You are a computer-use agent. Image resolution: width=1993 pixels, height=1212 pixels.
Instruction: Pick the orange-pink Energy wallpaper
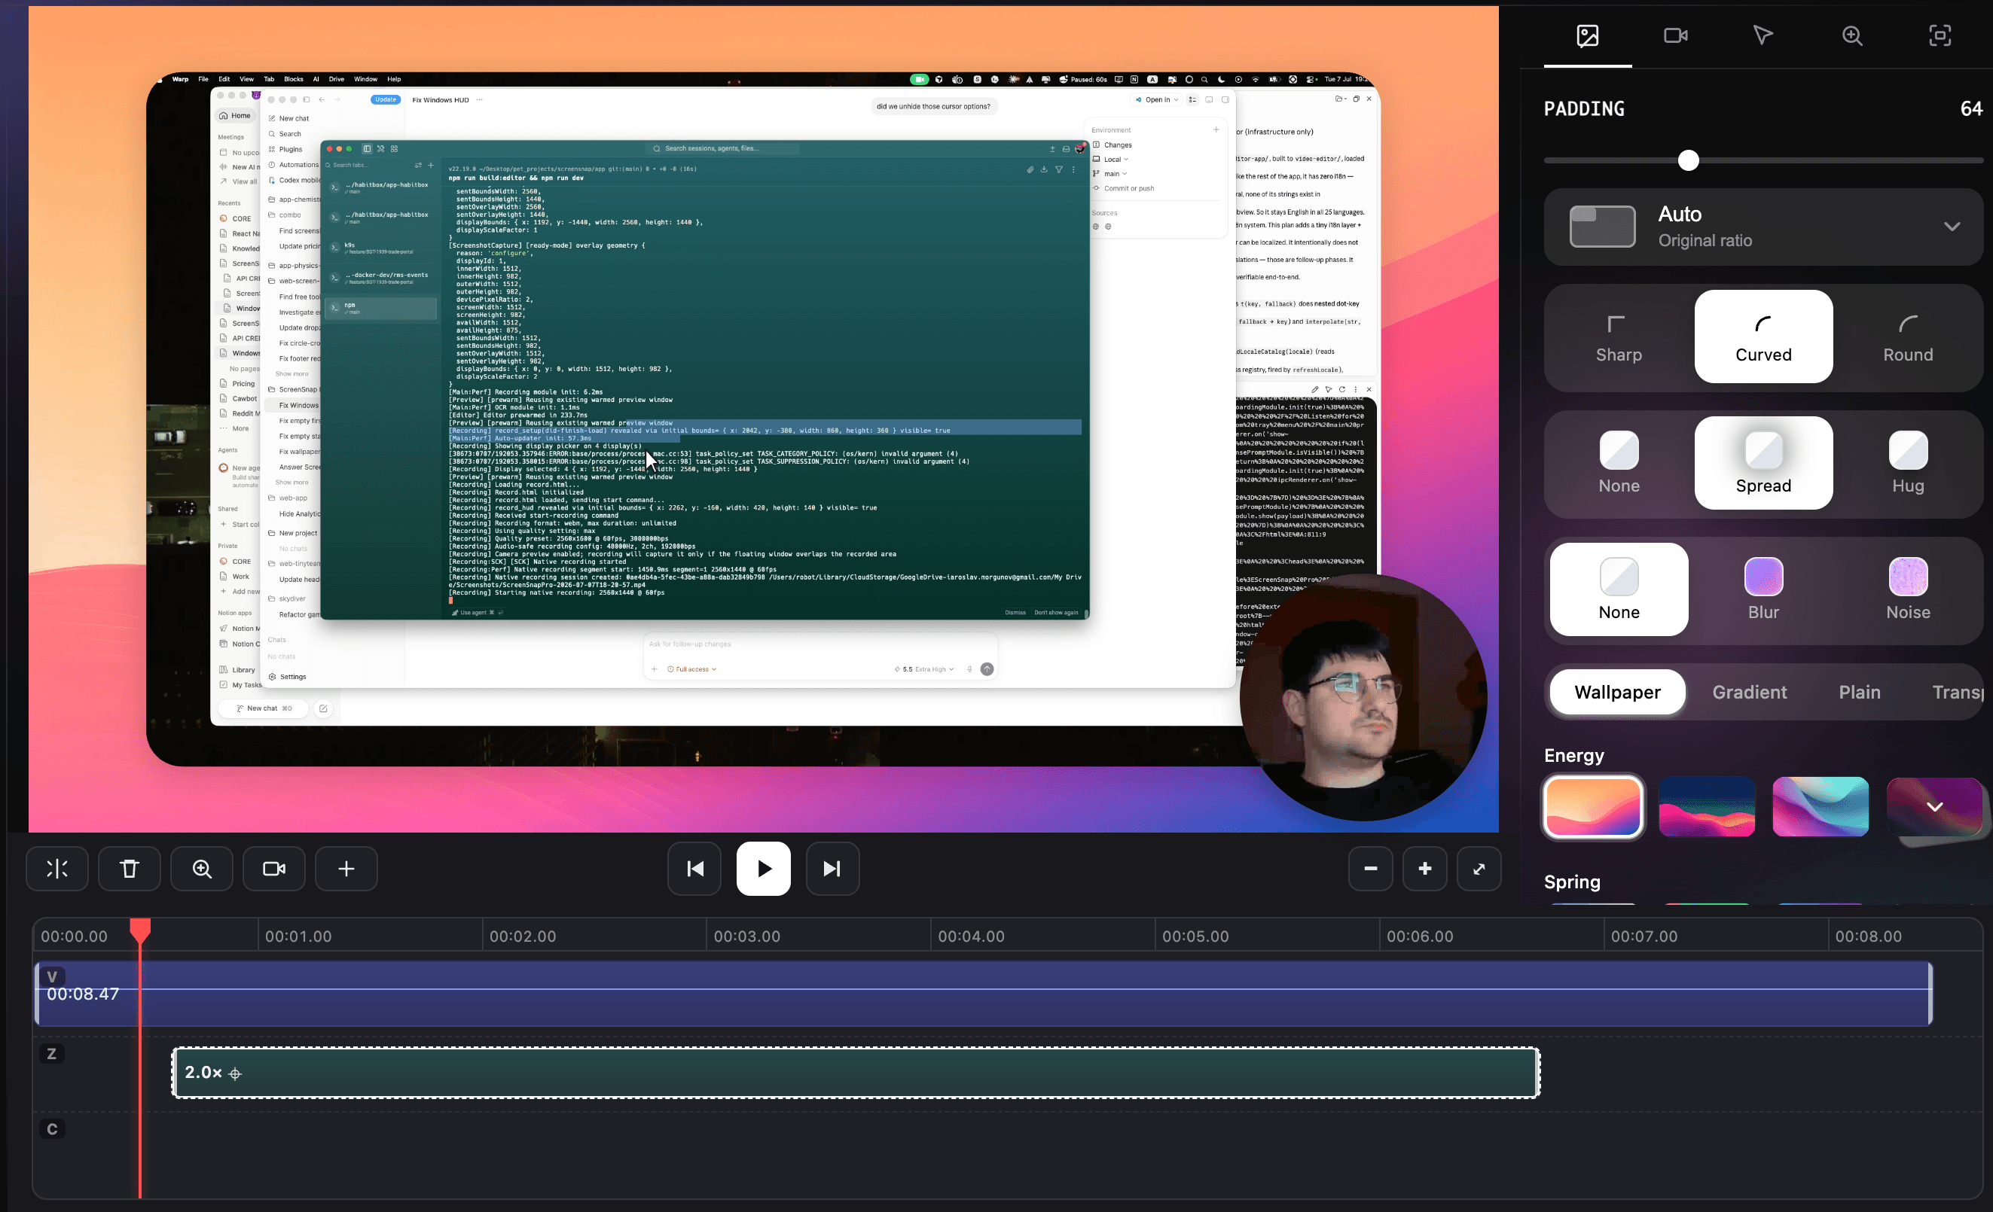point(1592,807)
